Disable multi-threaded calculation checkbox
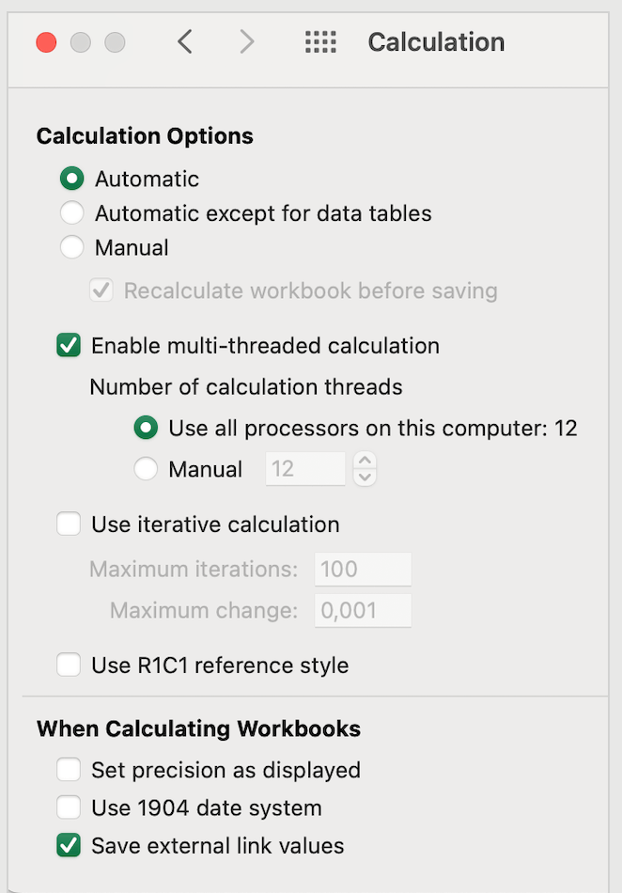622x893 pixels. 69,345
